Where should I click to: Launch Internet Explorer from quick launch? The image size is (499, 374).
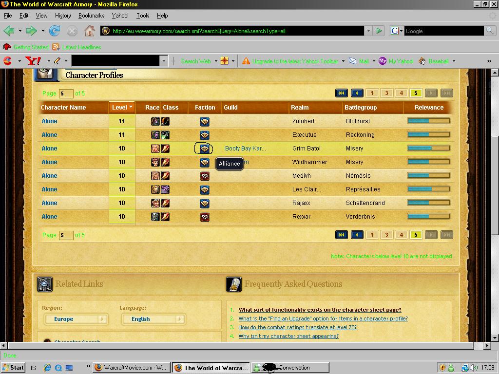coord(47,368)
